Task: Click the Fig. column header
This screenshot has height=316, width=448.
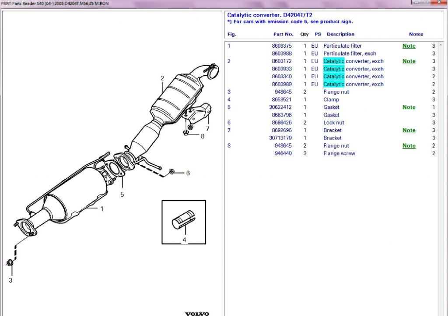Action: (x=232, y=34)
